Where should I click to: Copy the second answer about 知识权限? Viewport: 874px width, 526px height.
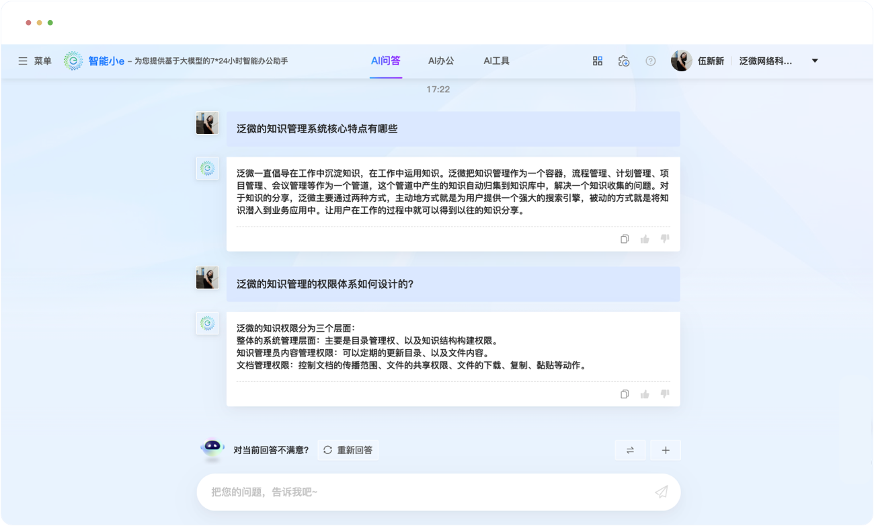click(625, 394)
